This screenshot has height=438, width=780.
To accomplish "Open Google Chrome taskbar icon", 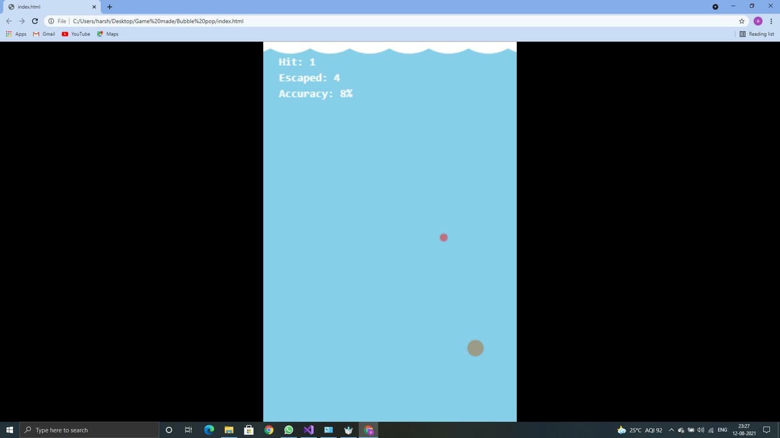I will pos(269,430).
